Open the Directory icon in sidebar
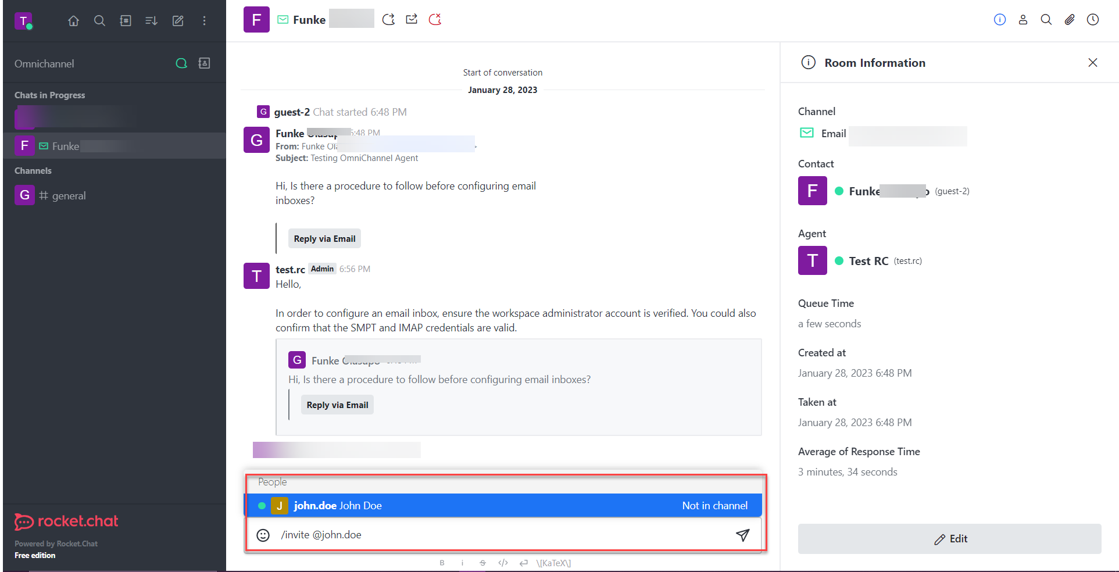The width and height of the screenshot is (1119, 572). (126, 21)
